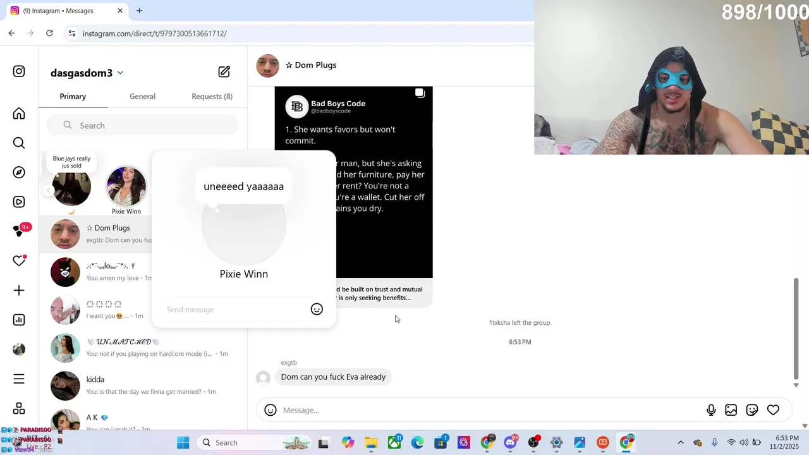Open profile avatar in the sidebar
This screenshot has width=809, height=455.
pyautogui.click(x=19, y=349)
